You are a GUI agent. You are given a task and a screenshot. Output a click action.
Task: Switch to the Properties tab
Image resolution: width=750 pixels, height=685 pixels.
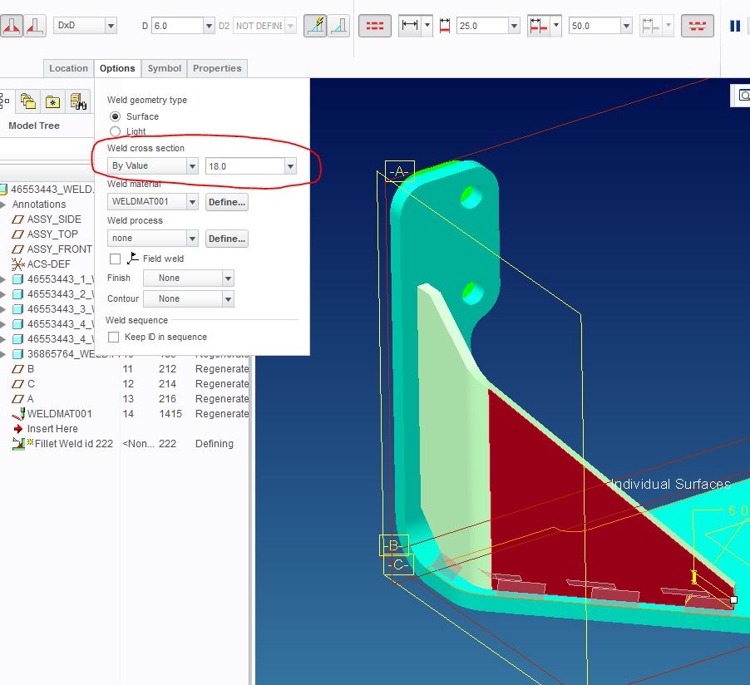click(x=217, y=68)
